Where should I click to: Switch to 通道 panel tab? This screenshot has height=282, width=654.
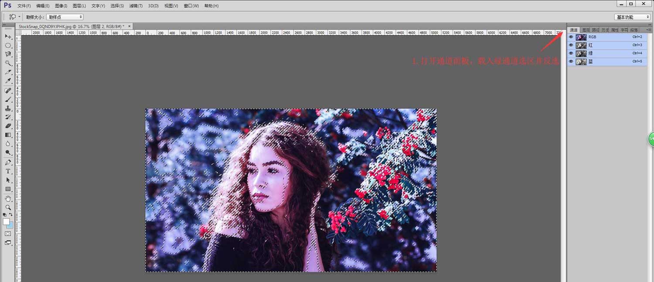[574, 30]
